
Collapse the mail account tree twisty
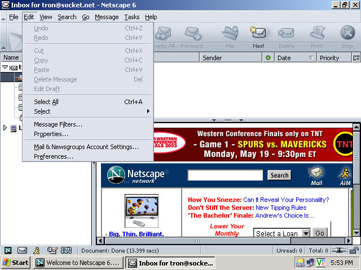pos(5,67)
